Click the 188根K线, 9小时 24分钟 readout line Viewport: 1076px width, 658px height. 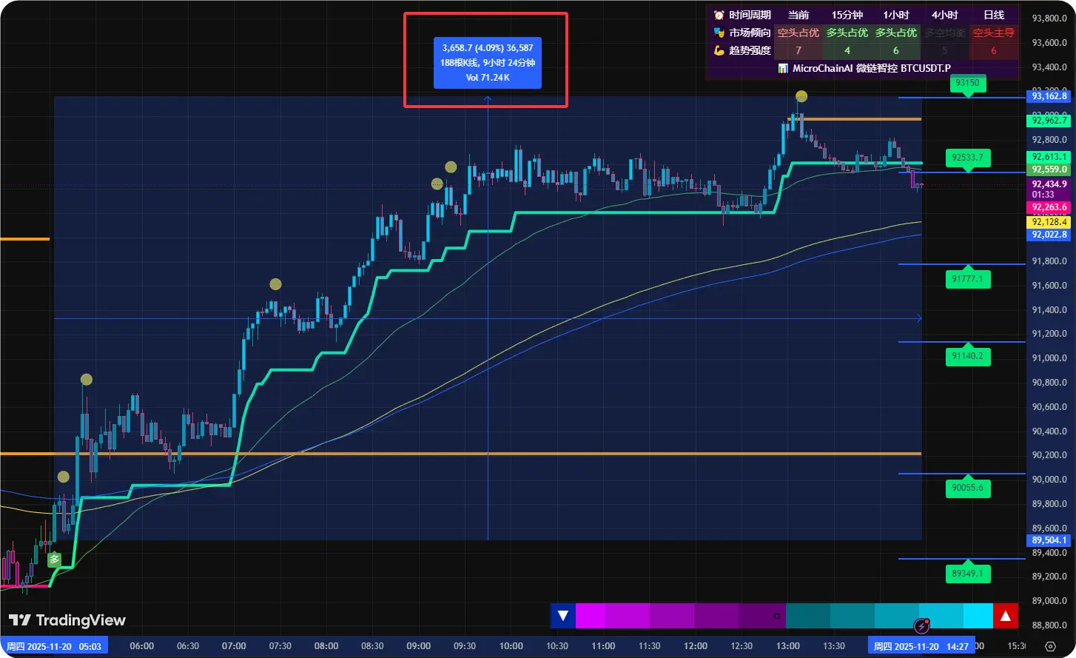point(488,63)
